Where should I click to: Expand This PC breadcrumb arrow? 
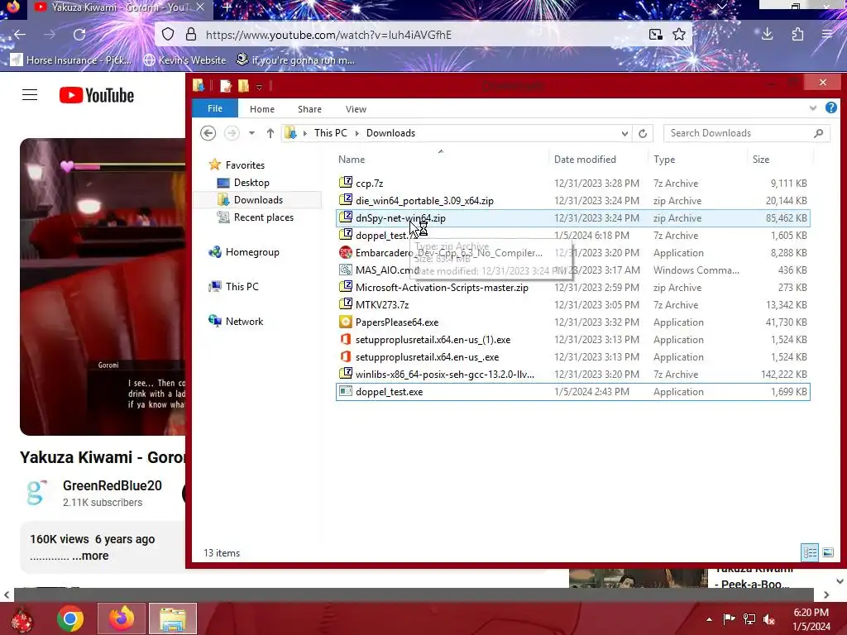point(357,133)
